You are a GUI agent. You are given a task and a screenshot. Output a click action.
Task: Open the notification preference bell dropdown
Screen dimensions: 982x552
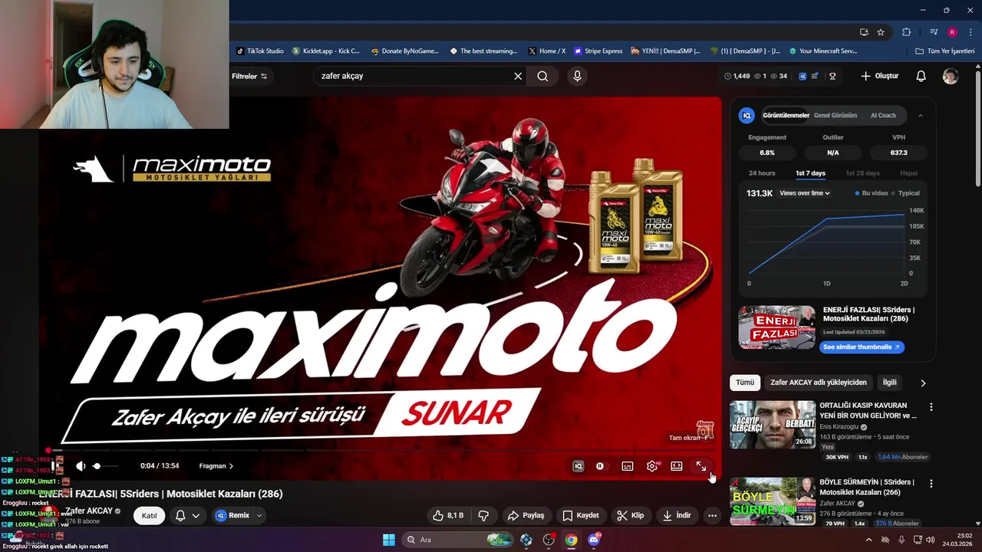(x=188, y=516)
